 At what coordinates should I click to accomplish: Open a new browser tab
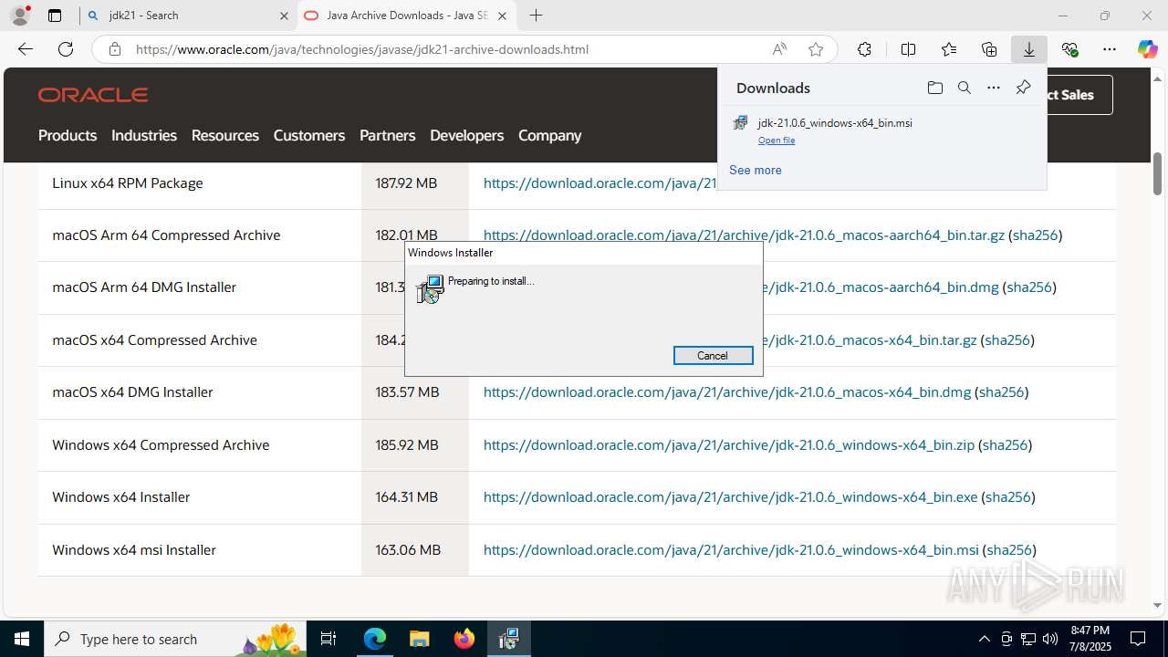tap(537, 16)
